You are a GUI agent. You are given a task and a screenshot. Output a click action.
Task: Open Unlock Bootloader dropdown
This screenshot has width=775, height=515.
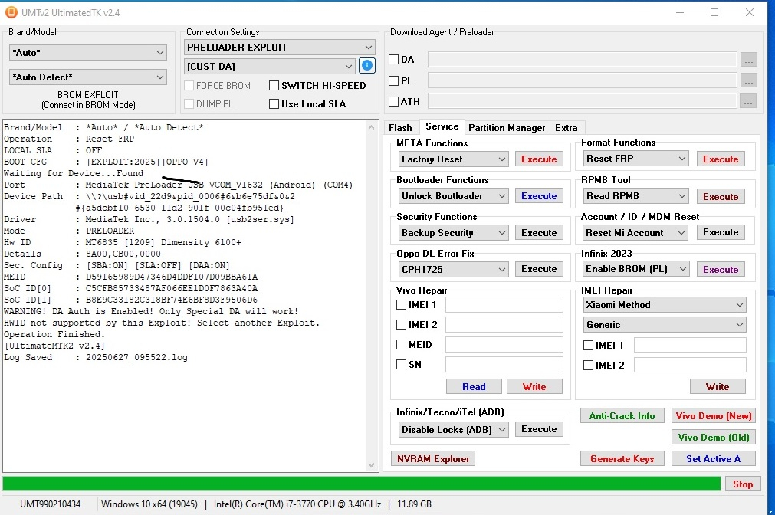453,195
